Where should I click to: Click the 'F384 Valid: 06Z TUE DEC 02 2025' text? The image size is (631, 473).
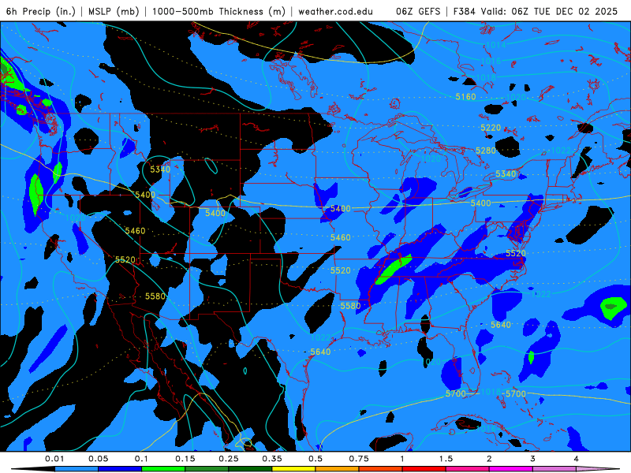[x=536, y=11]
